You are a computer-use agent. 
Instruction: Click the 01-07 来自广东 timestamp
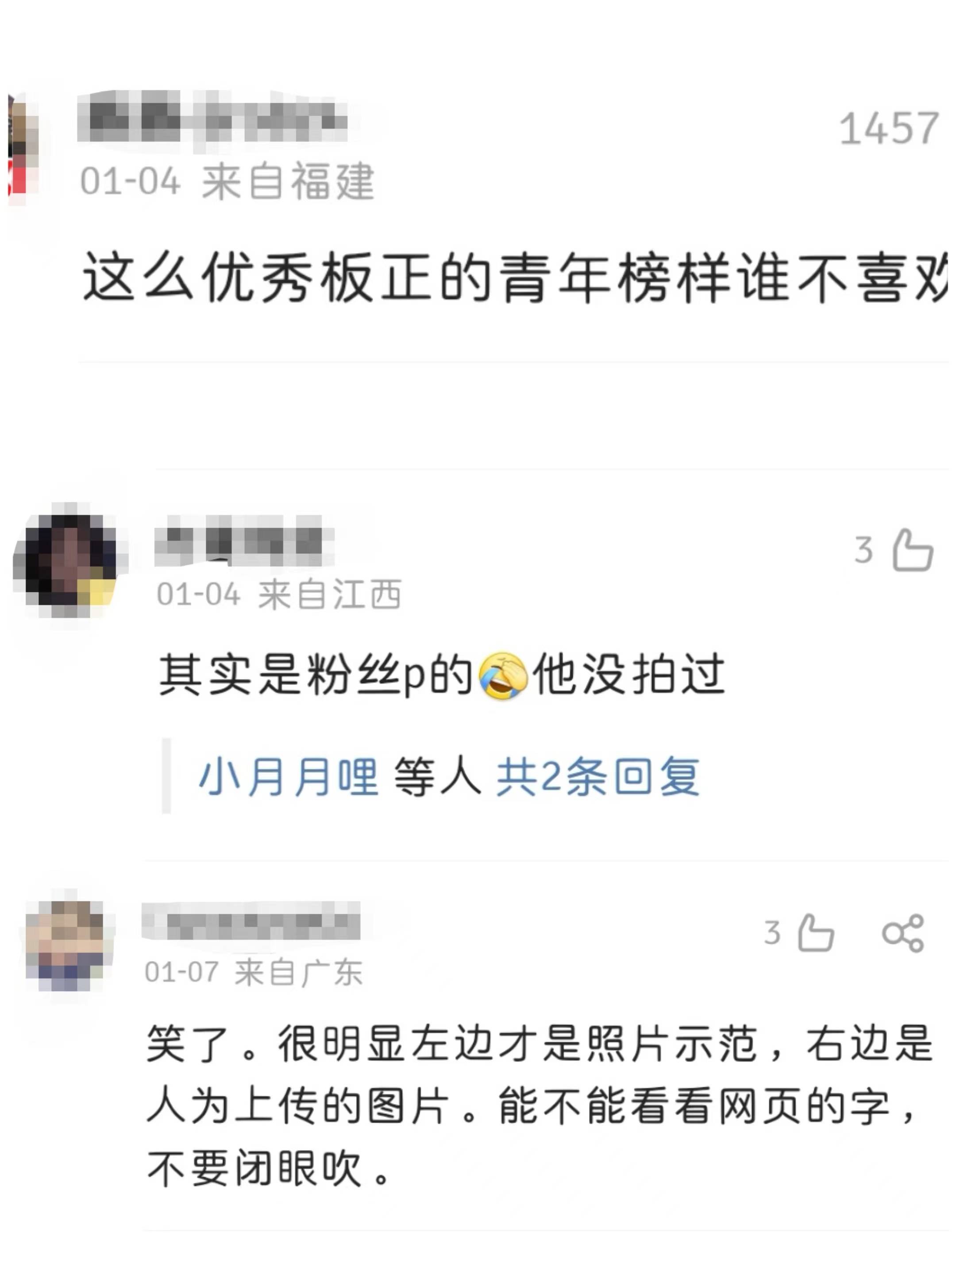click(x=254, y=972)
